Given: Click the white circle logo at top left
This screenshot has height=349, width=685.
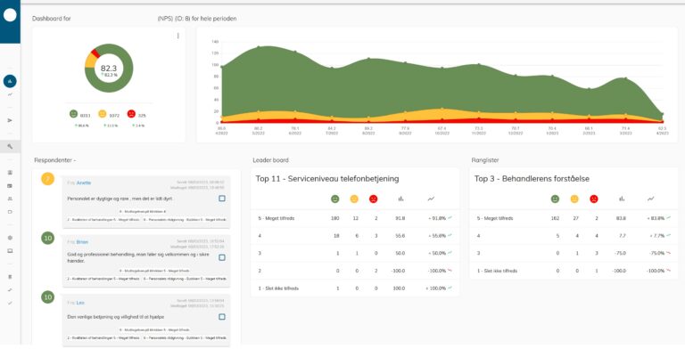Looking at the screenshot, I should tap(10, 15).
